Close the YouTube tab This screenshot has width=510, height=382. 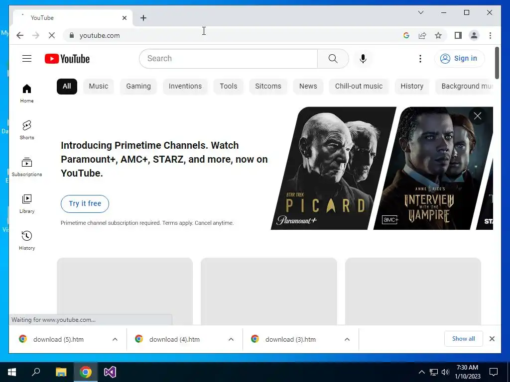click(x=124, y=18)
